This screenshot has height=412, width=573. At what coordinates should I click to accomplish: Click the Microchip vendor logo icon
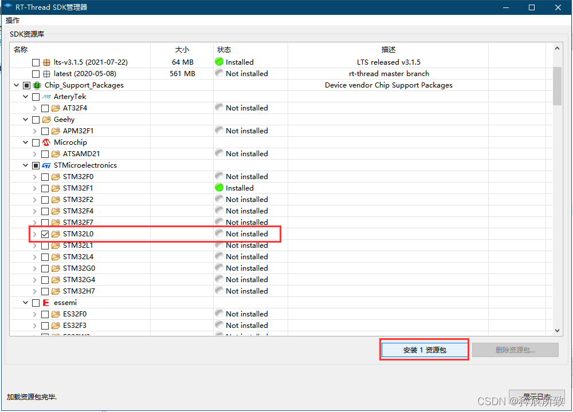tap(46, 142)
